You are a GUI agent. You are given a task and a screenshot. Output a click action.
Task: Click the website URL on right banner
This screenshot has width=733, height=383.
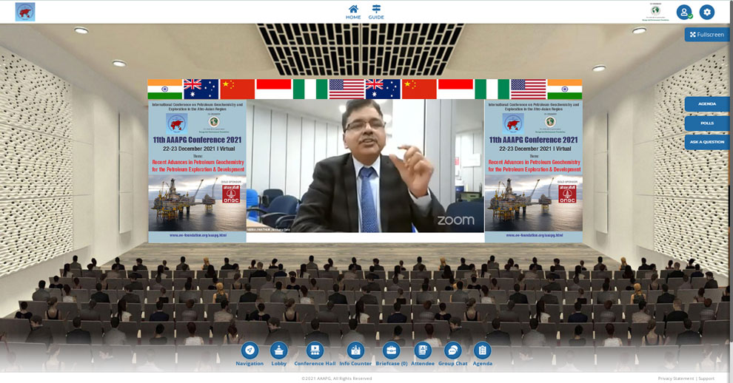(x=535, y=235)
